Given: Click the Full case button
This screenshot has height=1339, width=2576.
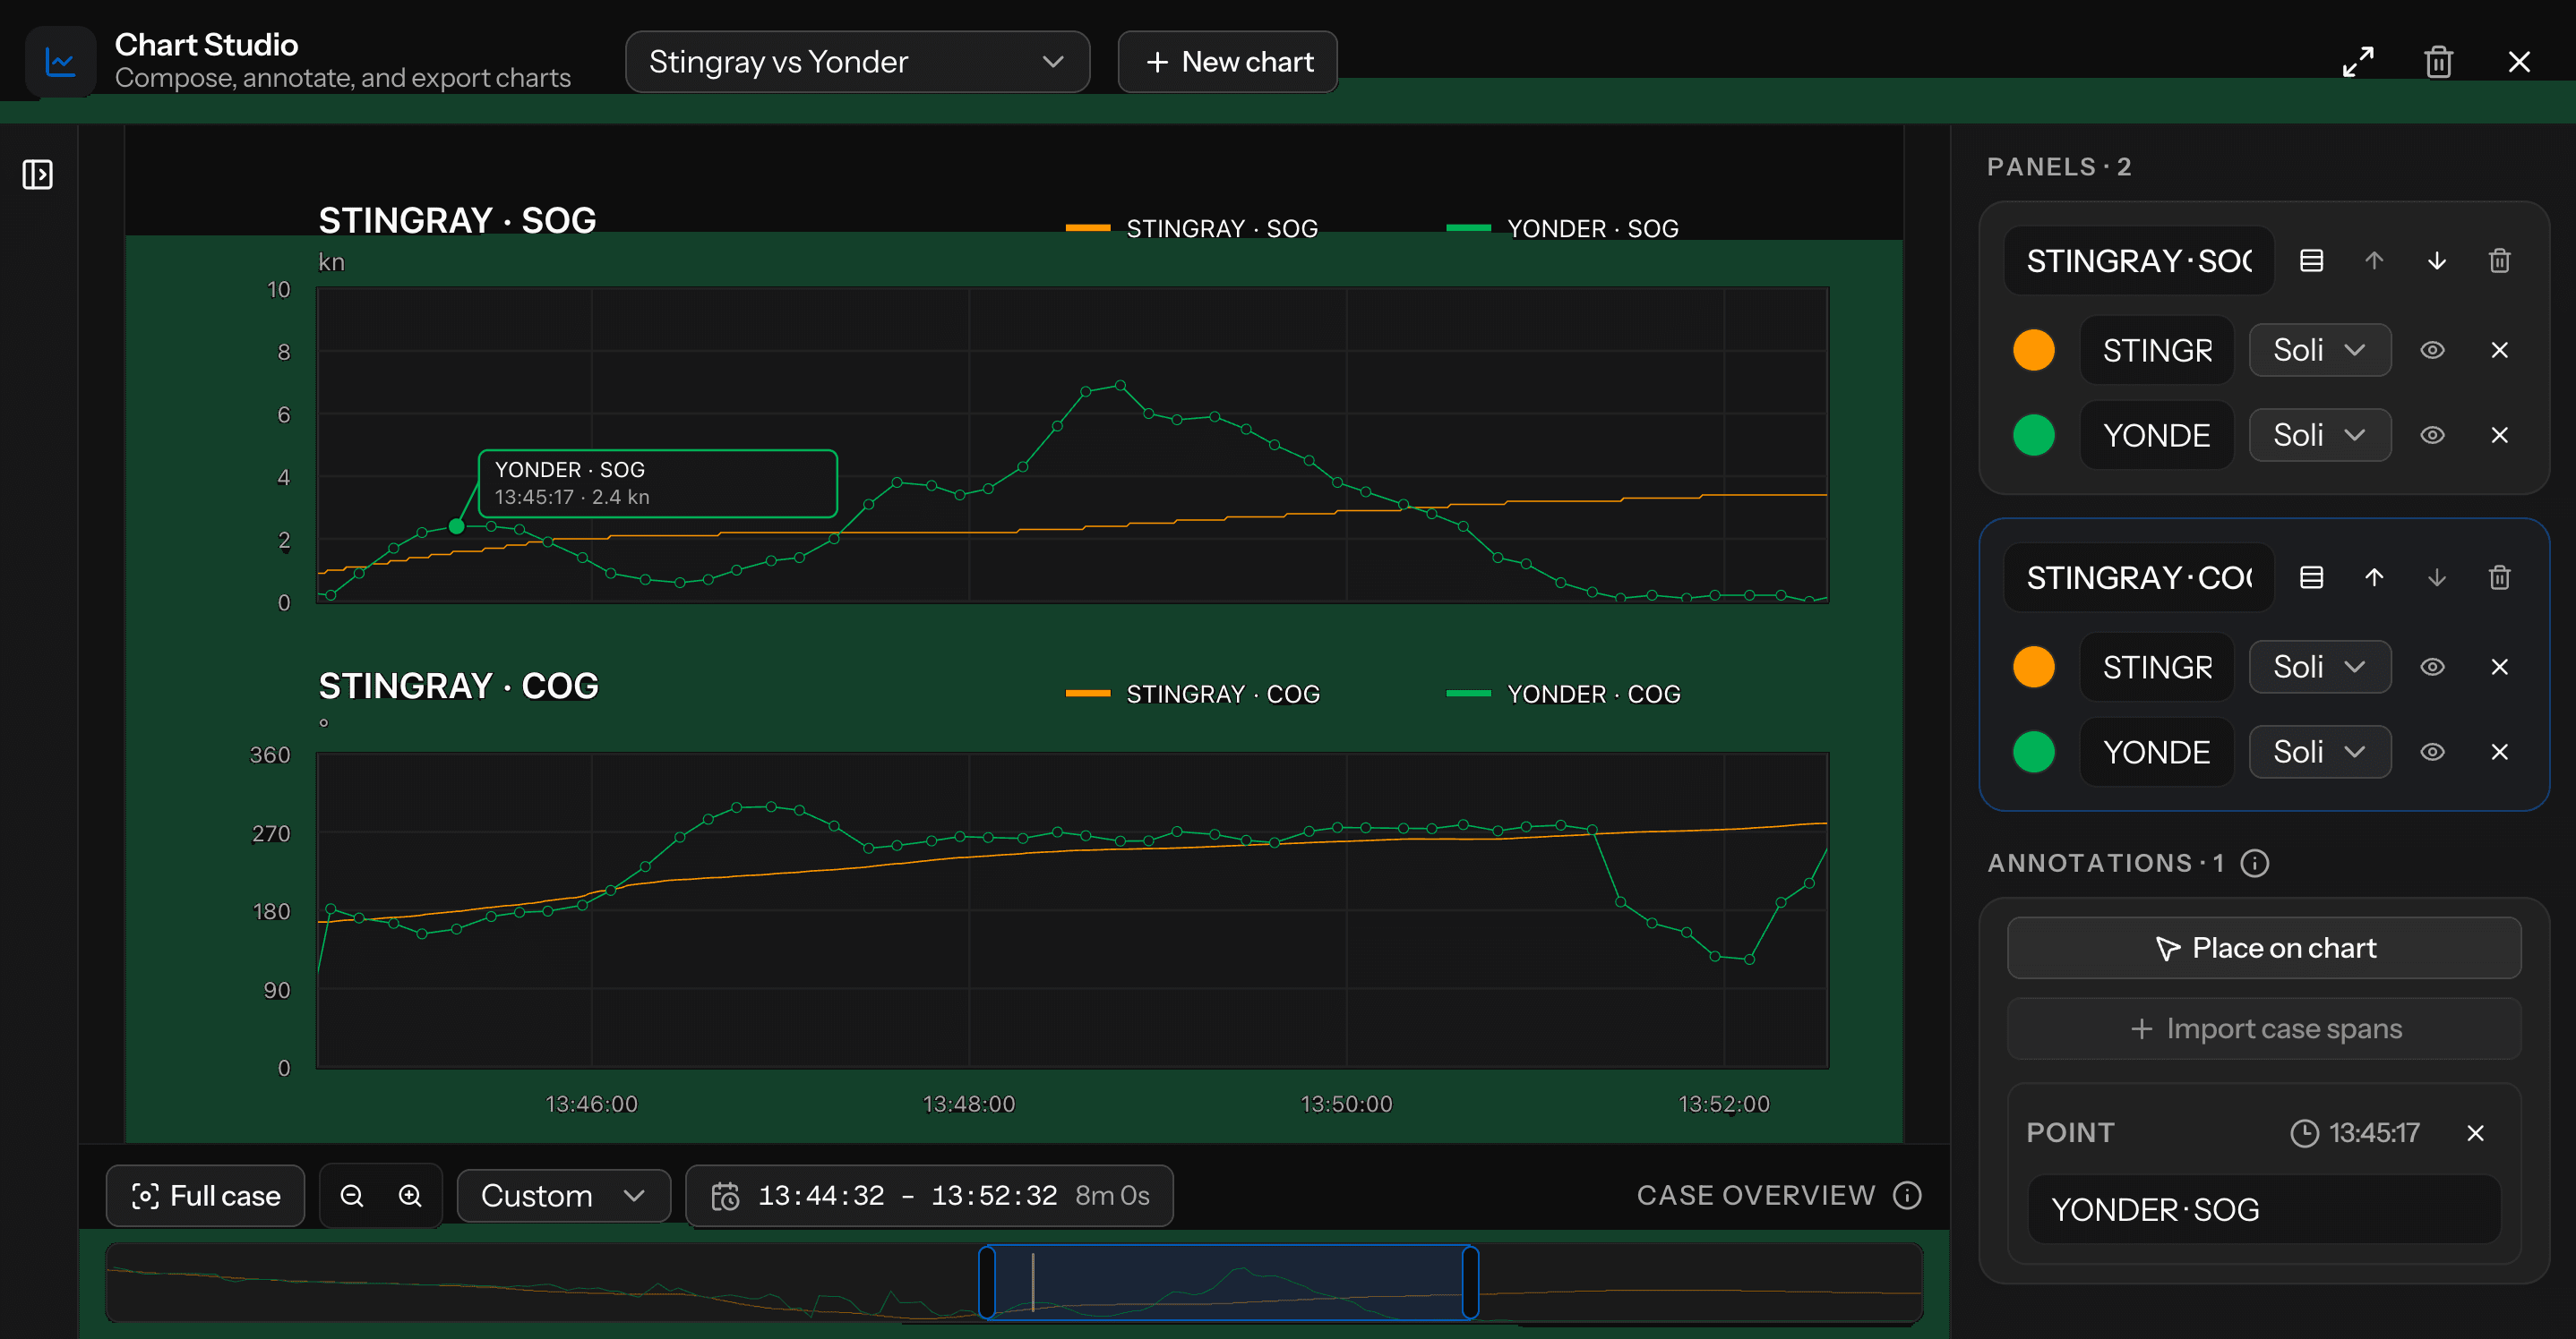Looking at the screenshot, I should point(205,1196).
